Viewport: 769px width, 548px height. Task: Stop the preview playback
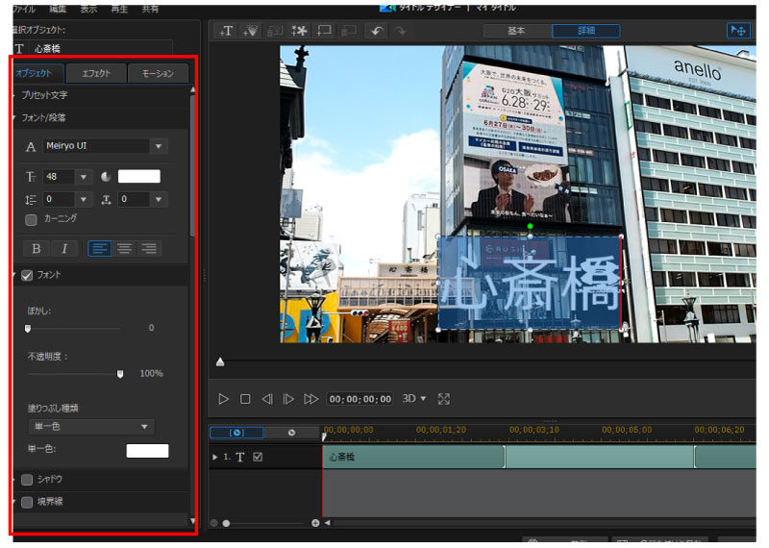[245, 398]
